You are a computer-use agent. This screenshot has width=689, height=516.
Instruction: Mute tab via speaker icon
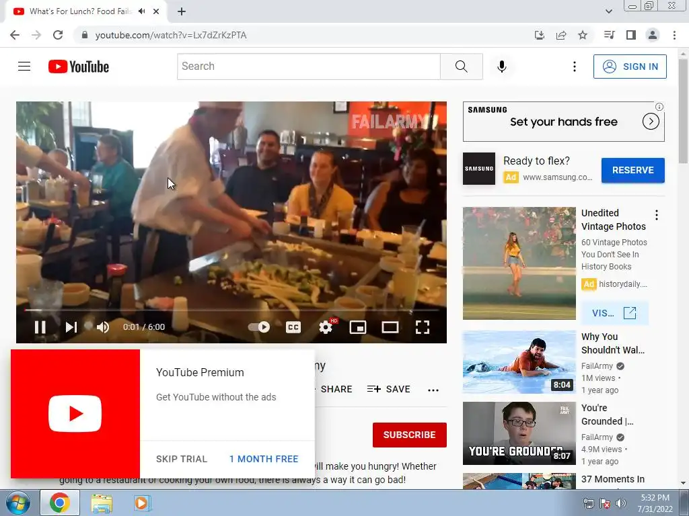point(141,11)
